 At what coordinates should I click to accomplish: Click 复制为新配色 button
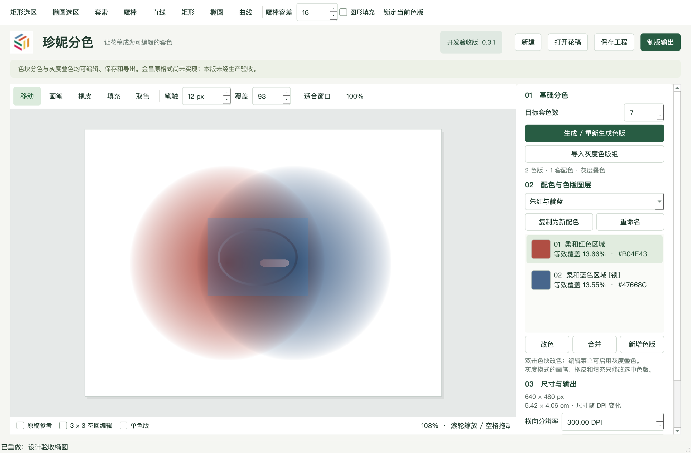click(x=559, y=222)
